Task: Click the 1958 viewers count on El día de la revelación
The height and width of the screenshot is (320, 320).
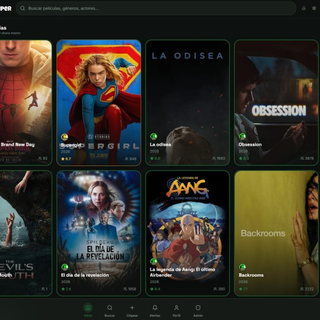Action: (130, 289)
